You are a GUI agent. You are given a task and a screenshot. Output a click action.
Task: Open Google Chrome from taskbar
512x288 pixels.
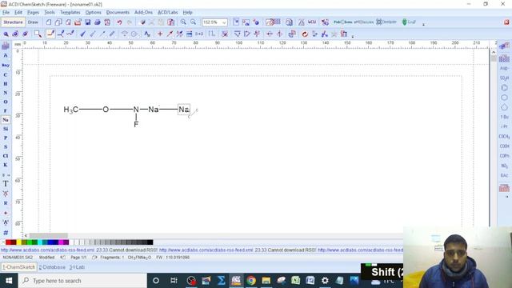click(x=251, y=281)
